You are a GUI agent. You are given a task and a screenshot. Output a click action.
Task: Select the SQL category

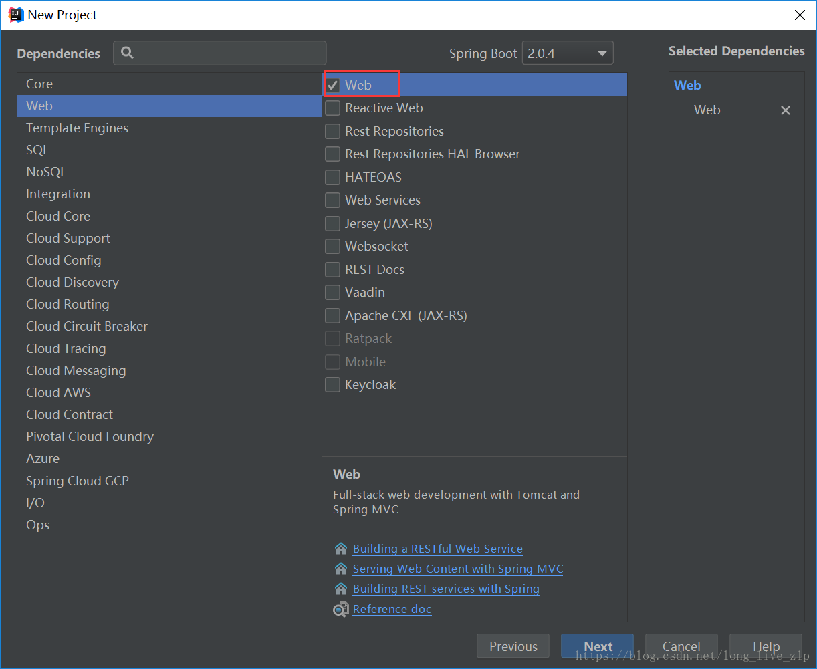(x=169, y=150)
